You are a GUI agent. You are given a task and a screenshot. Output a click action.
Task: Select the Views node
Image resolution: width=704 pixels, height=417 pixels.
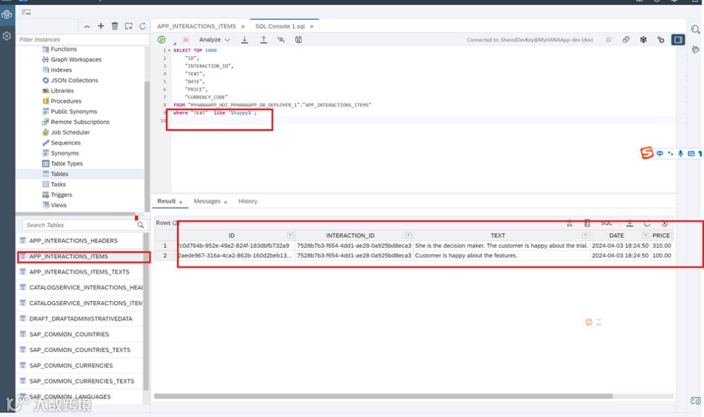[59, 205]
